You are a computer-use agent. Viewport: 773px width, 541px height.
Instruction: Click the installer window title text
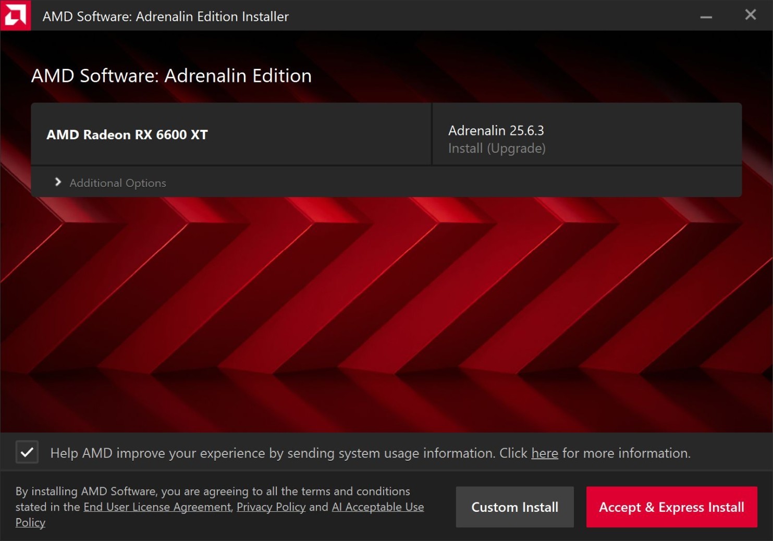(165, 17)
